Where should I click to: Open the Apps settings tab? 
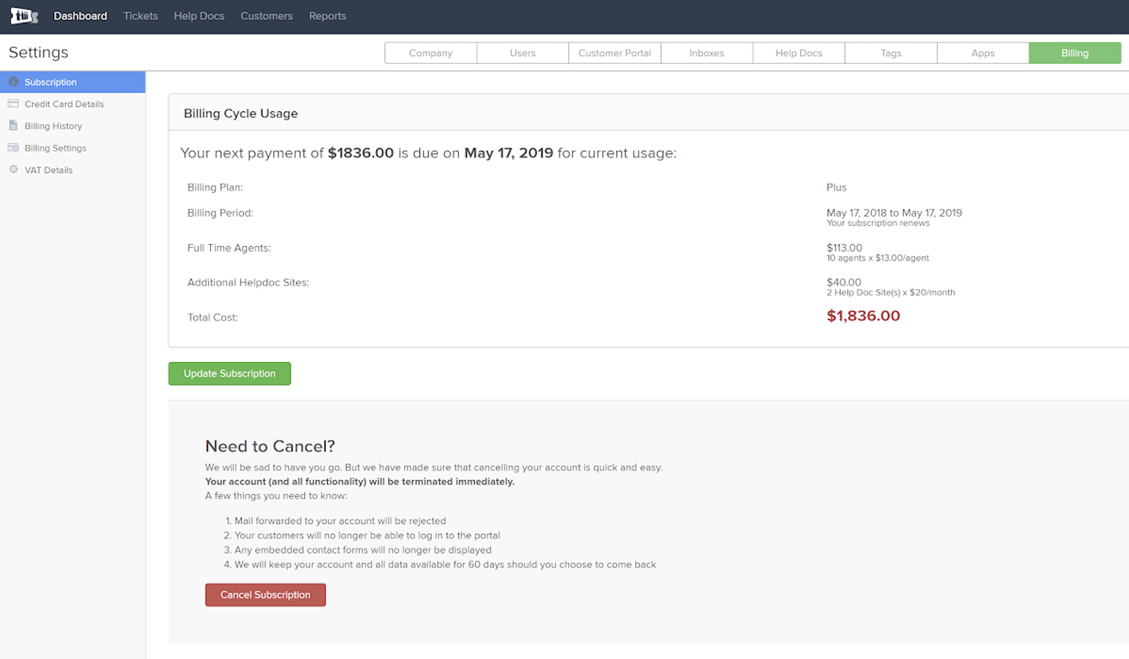(982, 53)
